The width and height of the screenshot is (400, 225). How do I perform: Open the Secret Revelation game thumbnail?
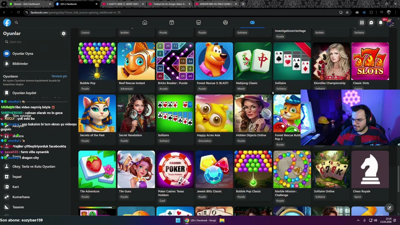click(136, 113)
